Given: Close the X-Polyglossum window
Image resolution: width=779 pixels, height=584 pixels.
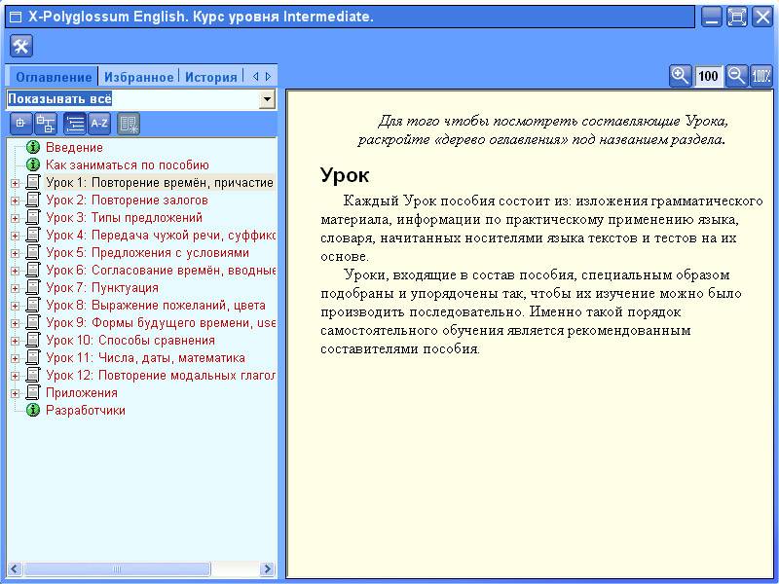Looking at the screenshot, I should (x=762, y=17).
